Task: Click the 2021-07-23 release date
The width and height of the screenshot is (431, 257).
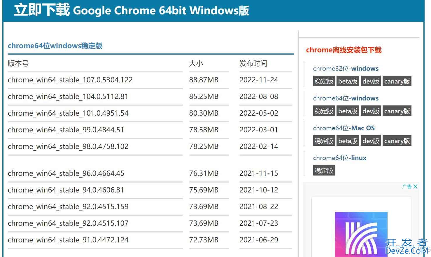Action: [259, 223]
